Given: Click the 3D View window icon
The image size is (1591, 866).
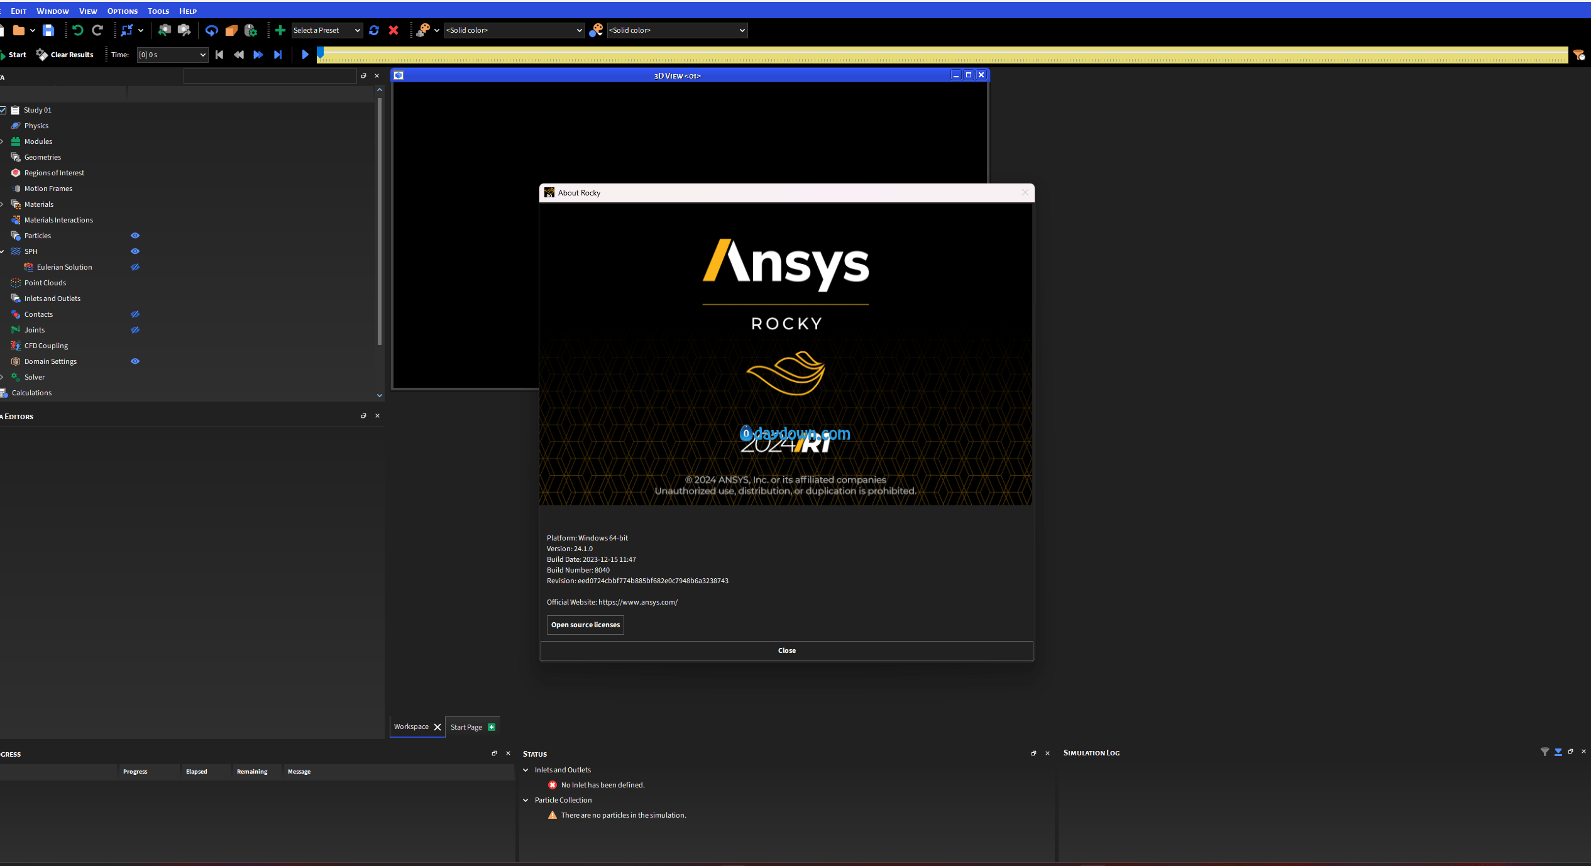Looking at the screenshot, I should click(399, 75).
